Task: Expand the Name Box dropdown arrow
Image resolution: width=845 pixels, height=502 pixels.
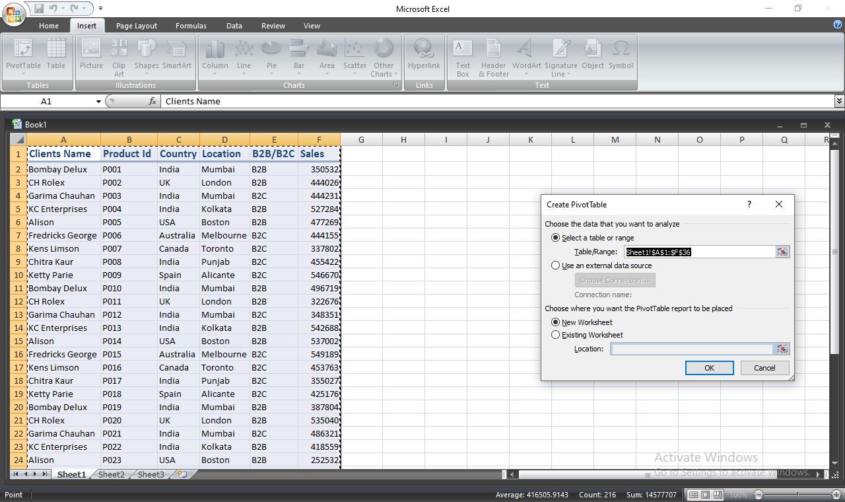Action: (98, 101)
